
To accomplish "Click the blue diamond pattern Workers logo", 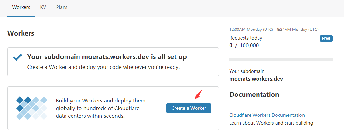I will (31, 108).
